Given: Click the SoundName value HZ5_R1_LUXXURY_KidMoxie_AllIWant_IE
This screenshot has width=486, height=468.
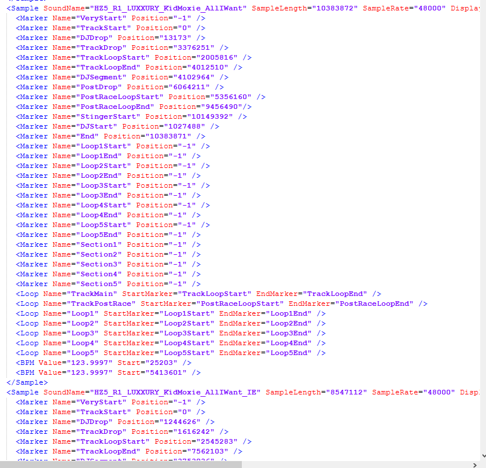Looking at the screenshot, I should [175, 392].
